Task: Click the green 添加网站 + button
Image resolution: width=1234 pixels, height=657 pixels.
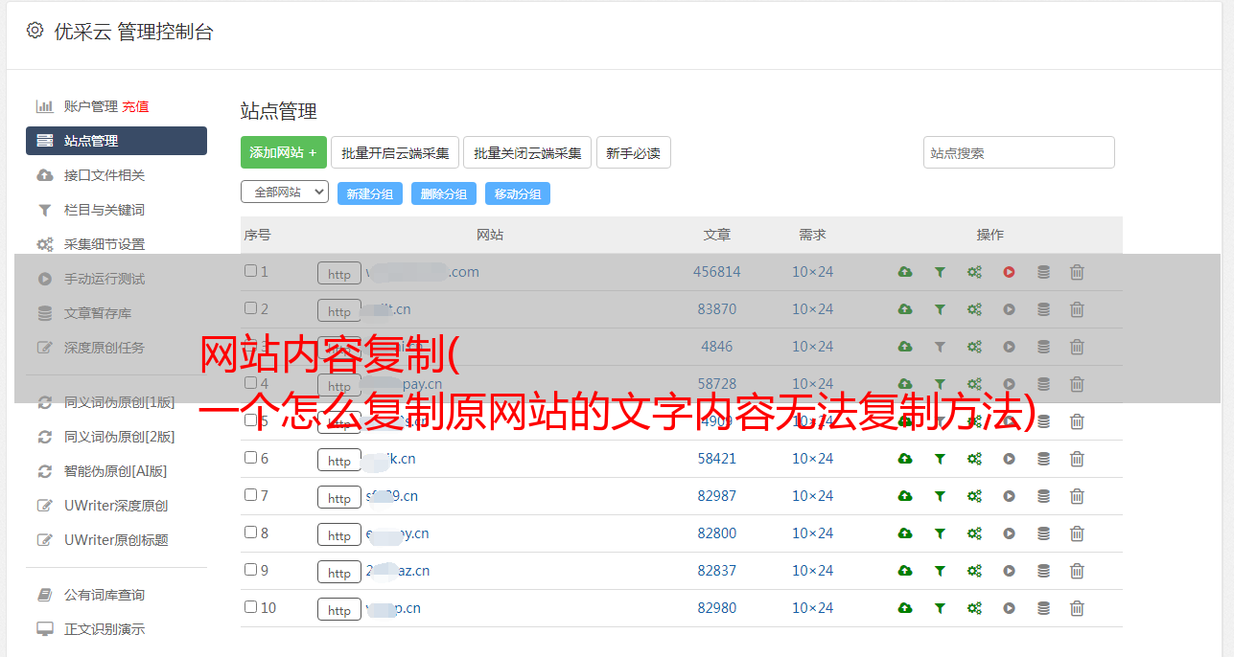Action: pos(284,152)
